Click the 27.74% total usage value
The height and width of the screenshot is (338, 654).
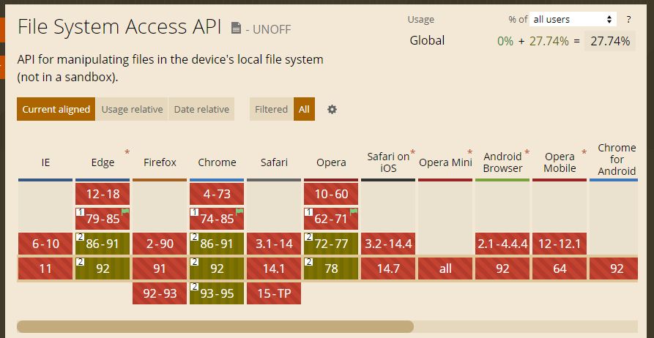coord(610,41)
